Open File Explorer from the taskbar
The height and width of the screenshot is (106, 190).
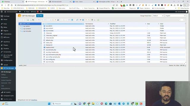[x=93, y=104]
